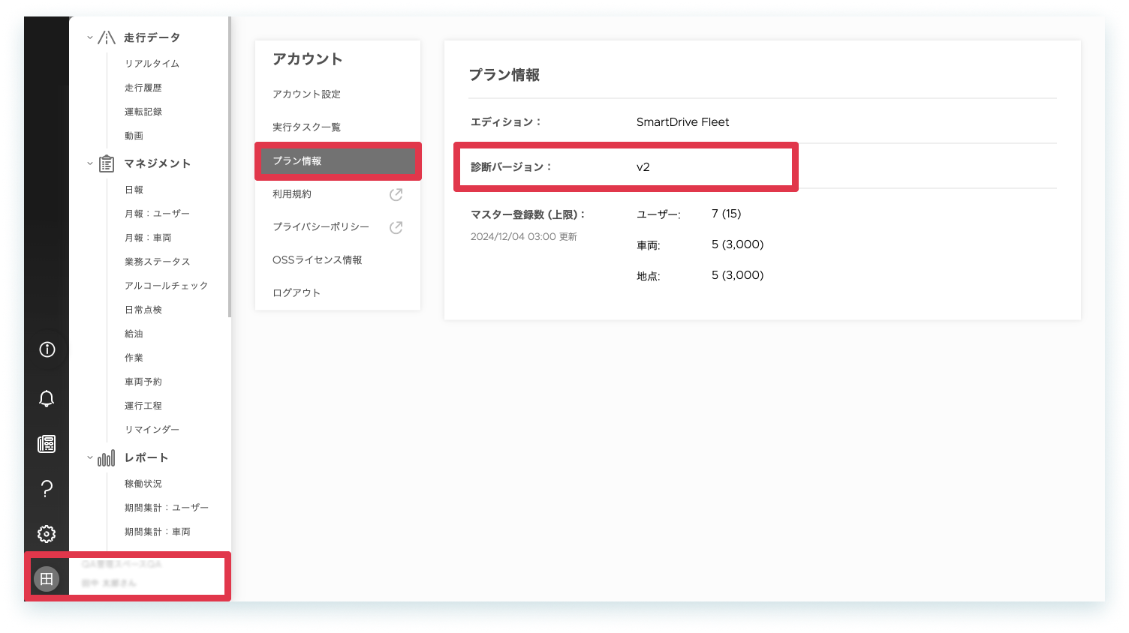Open the settings gear icon
Viewport: 1129px width, 633px height.
[47, 534]
